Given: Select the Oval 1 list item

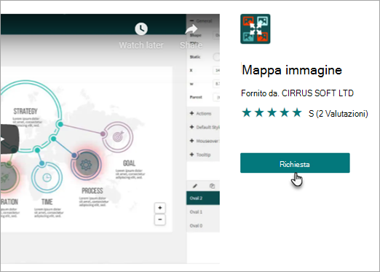Looking at the screenshot, I should tap(203, 211).
